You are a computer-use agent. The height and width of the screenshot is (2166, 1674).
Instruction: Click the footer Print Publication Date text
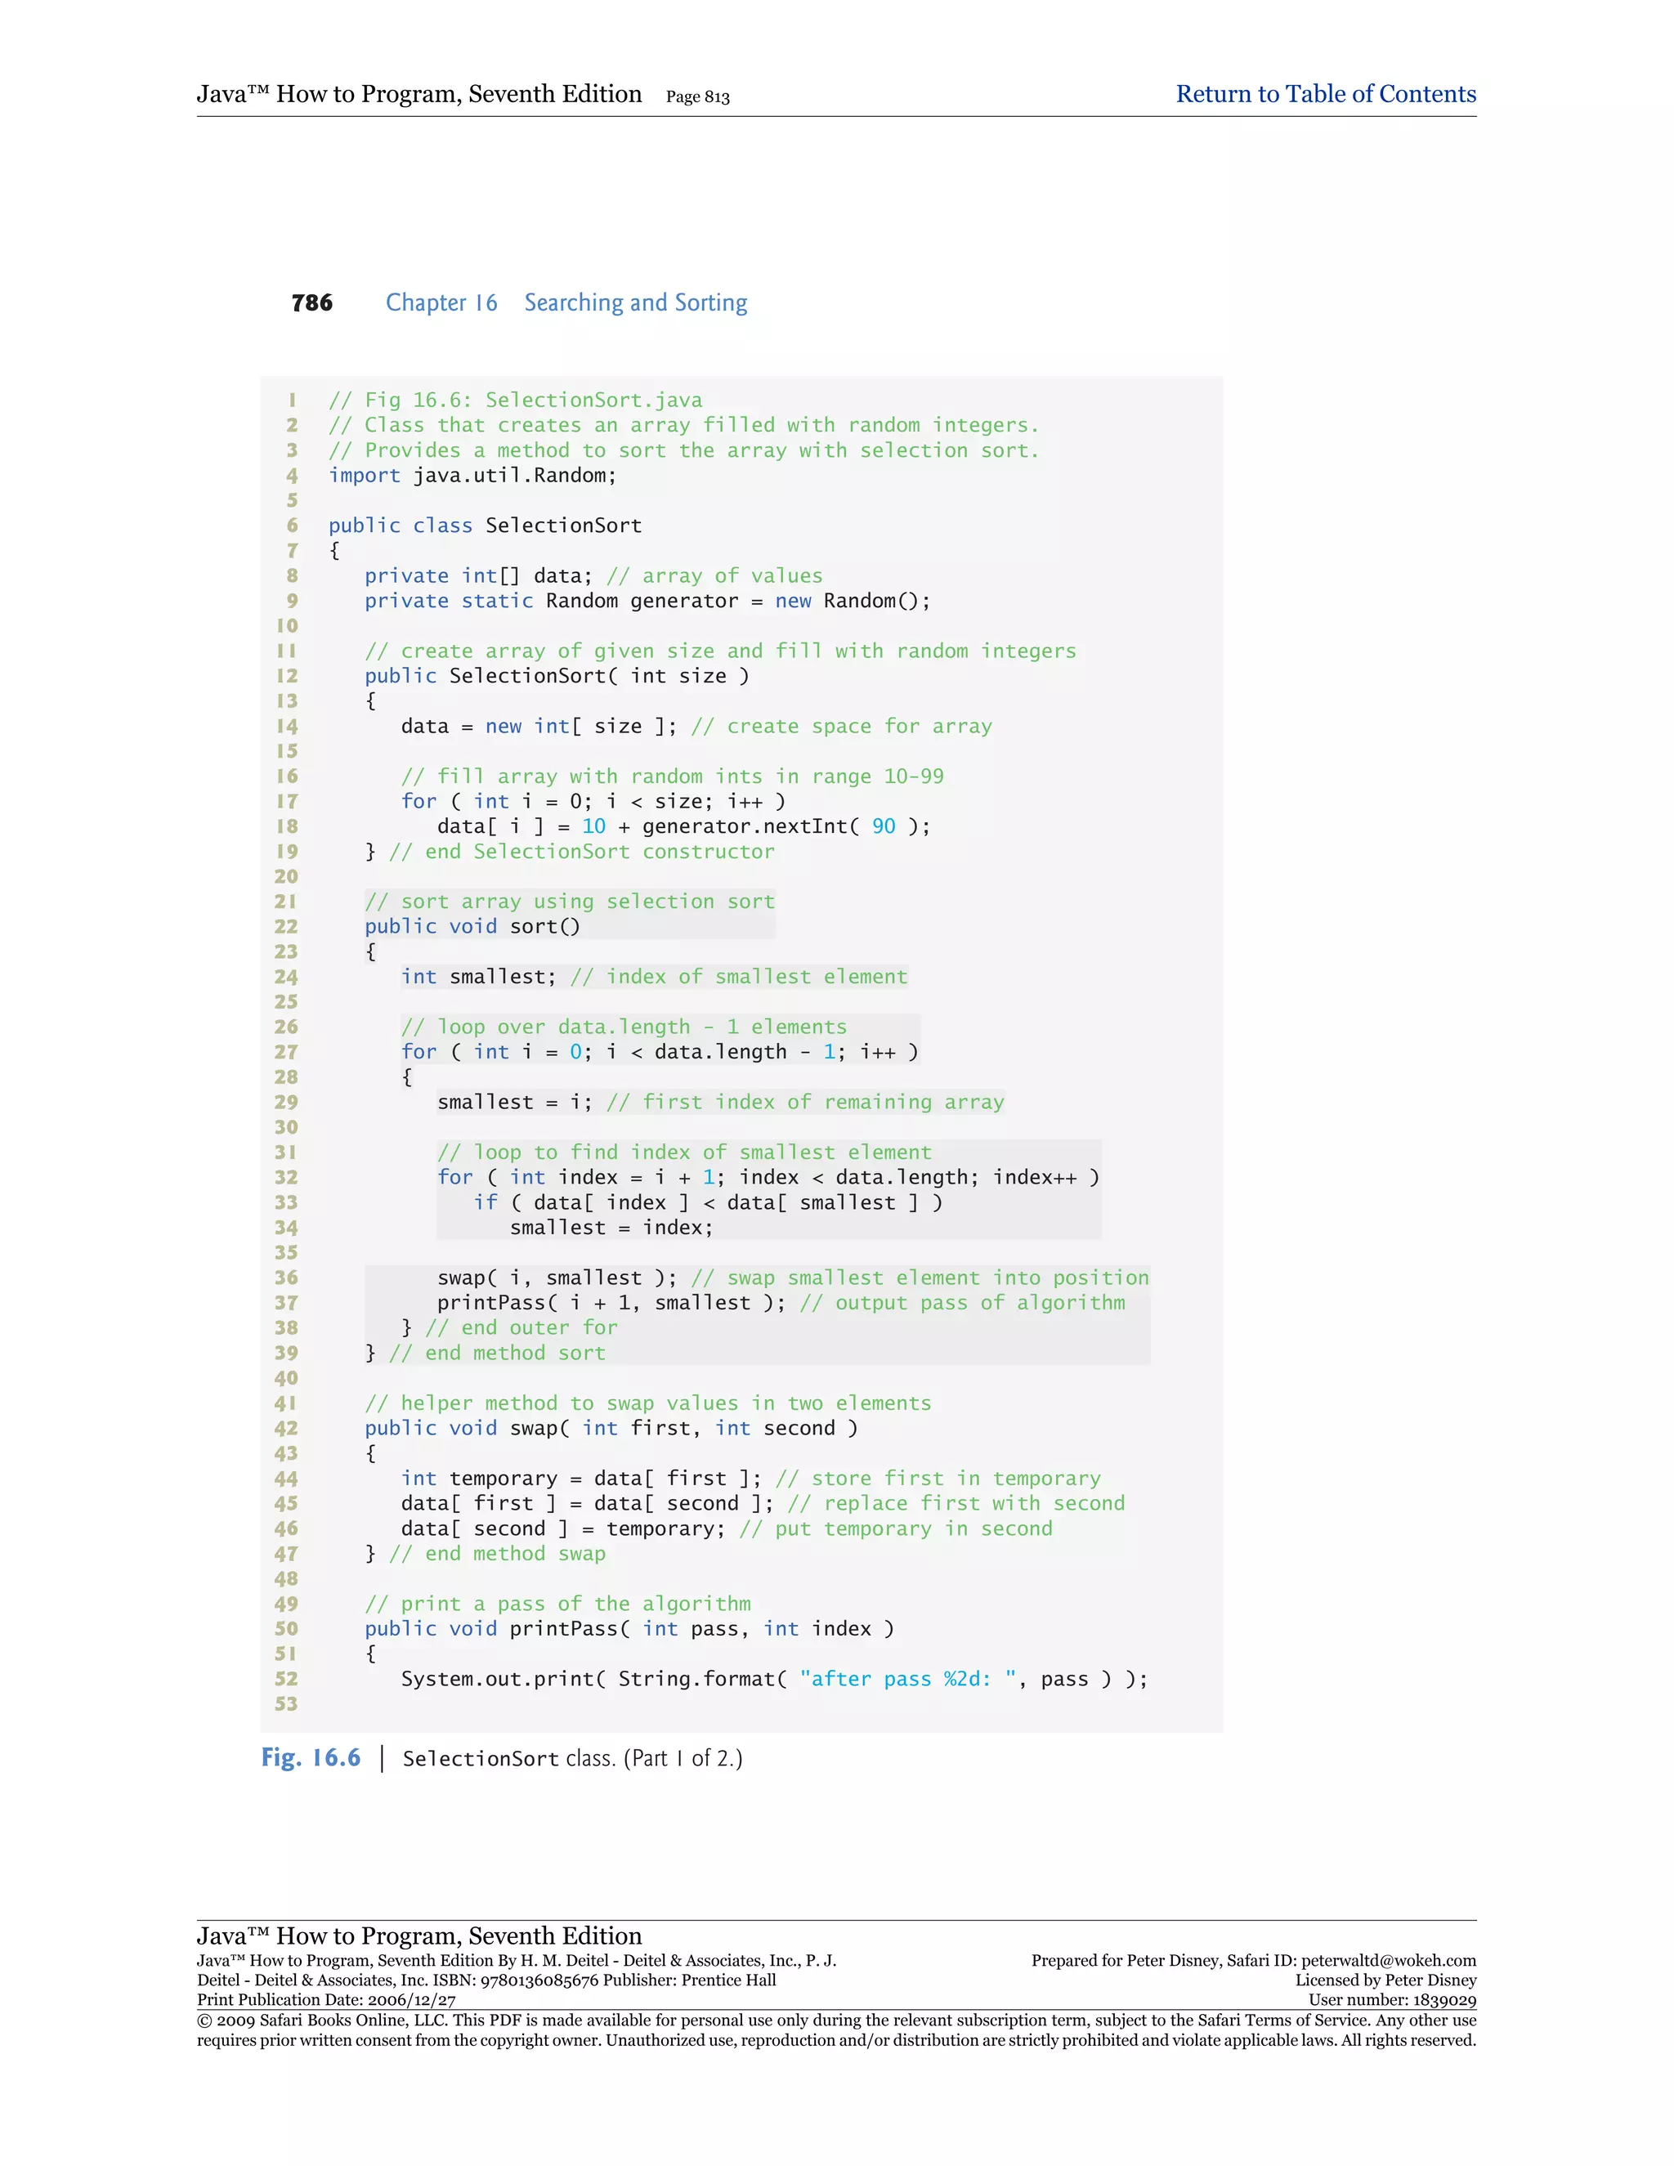coord(326,2000)
